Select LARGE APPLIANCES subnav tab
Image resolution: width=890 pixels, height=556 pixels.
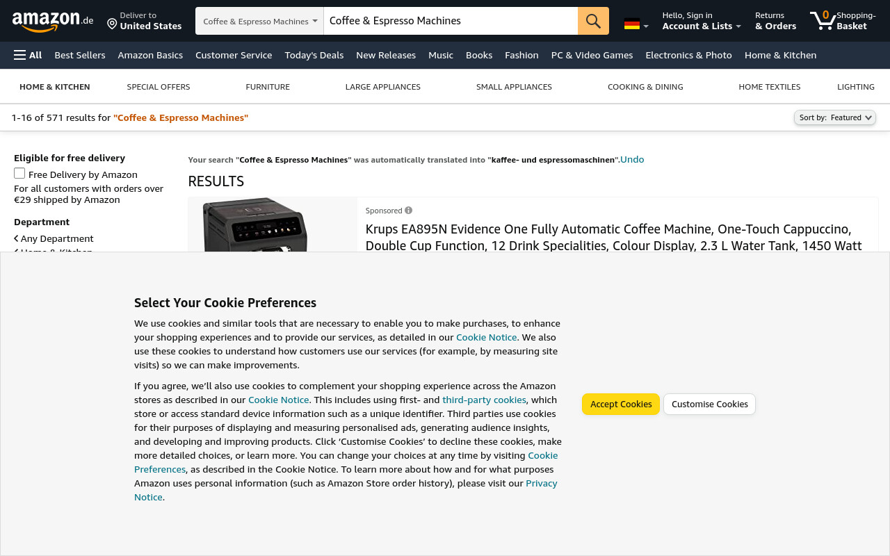point(383,87)
